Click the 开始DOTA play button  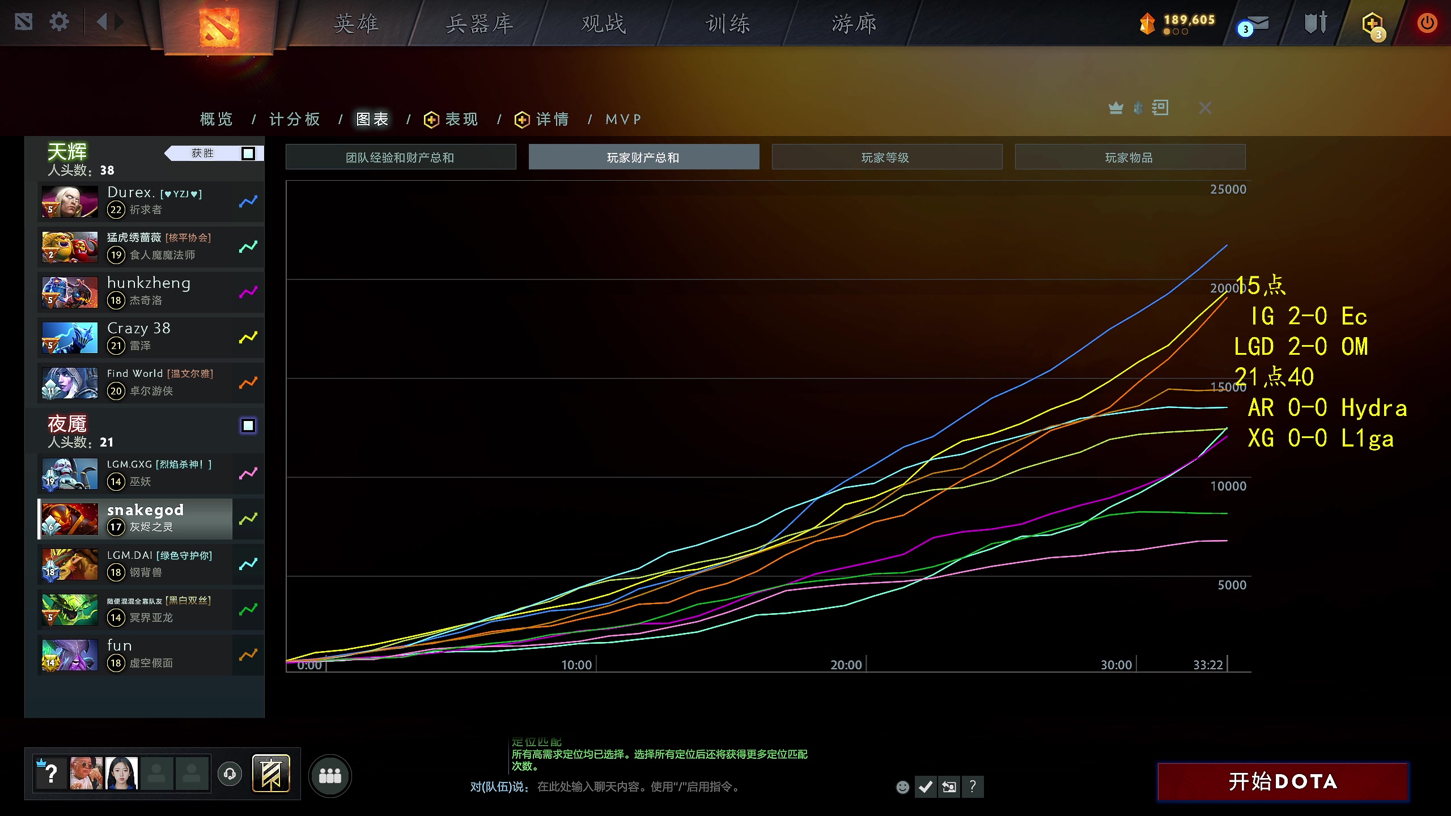[1283, 781]
